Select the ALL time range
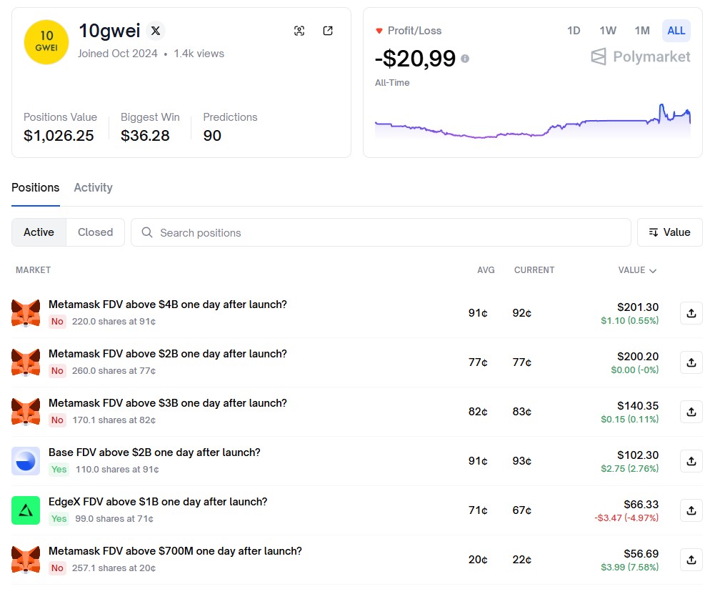715x589 pixels. (676, 31)
